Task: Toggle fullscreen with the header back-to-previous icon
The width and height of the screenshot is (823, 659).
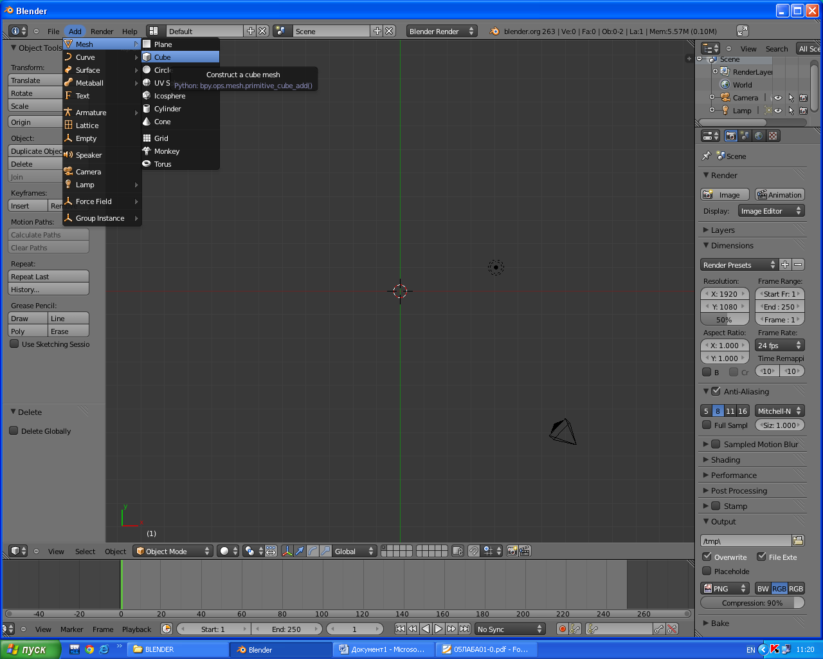Action: [x=742, y=31]
